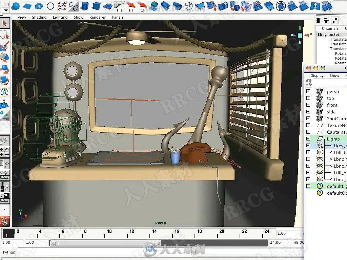This screenshot has height=260, width=347.
Task: Select the arrow Select tool
Action: click(x=5, y=23)
